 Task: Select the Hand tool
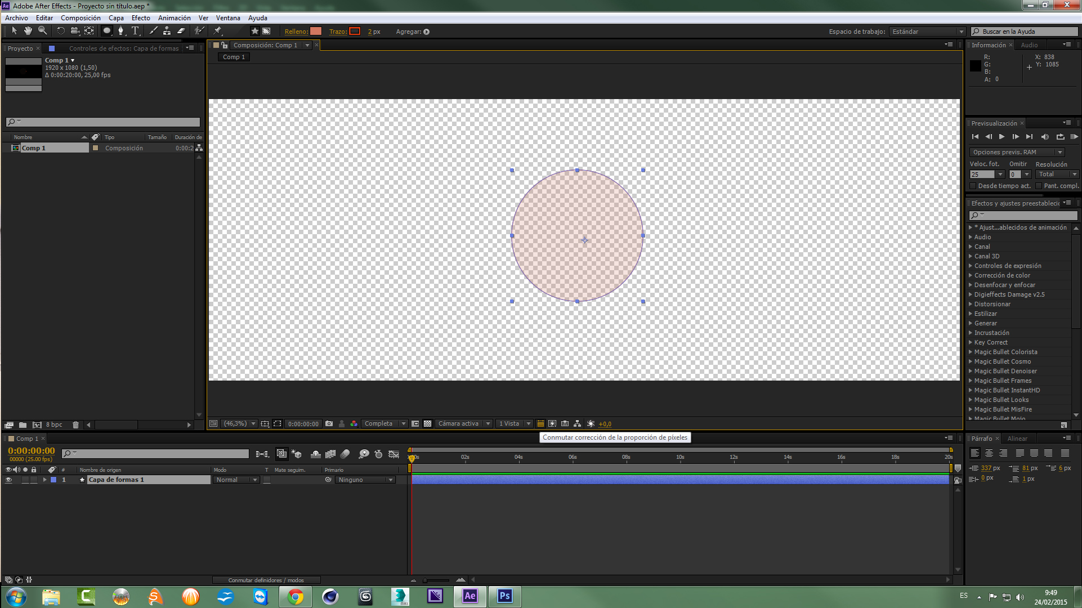[x=28, y=31]
